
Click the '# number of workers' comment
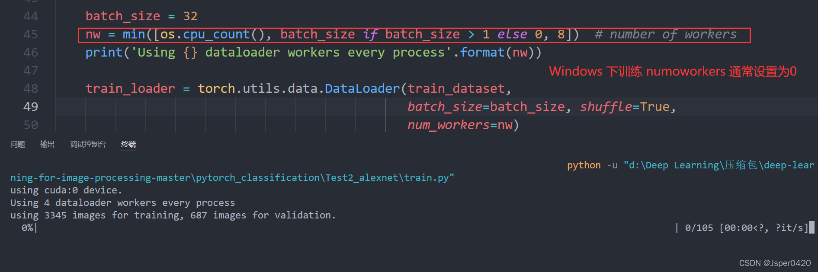point(666,35)
